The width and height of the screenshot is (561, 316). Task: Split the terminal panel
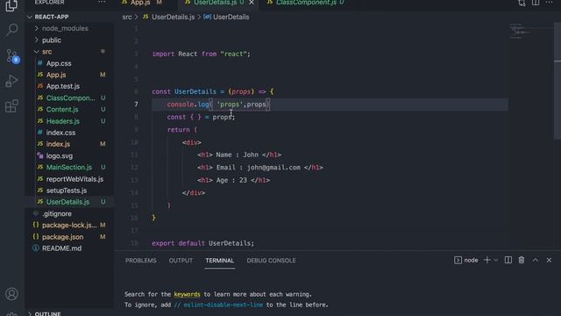(x=508, y=260)
